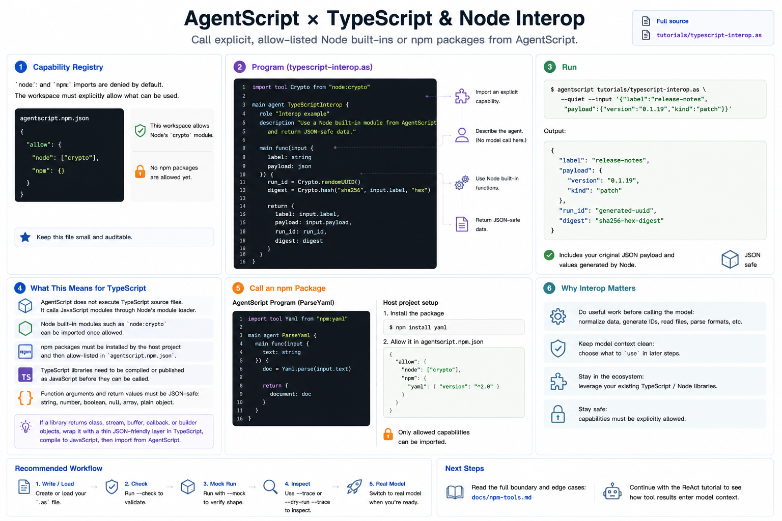The image size is (782, 521).
Task: Open tutorials/typescript-interop.as link
Action: point(709,35)
